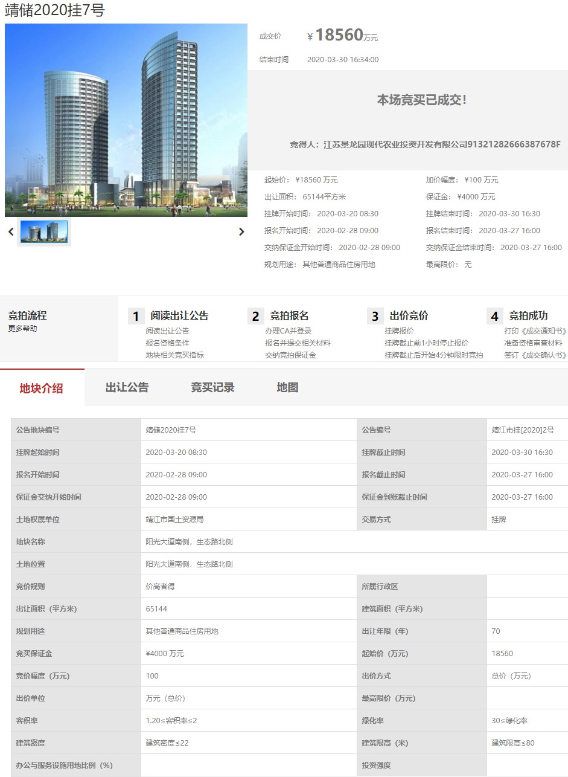Image resolution: width=568 pixels, height=777 pixels.
Task: Click the 出让年限 value 70
Action: point(496,631)
